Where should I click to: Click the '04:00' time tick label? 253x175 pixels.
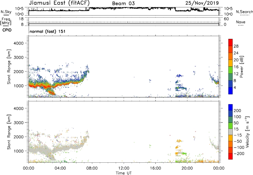[x=60, y=168]
